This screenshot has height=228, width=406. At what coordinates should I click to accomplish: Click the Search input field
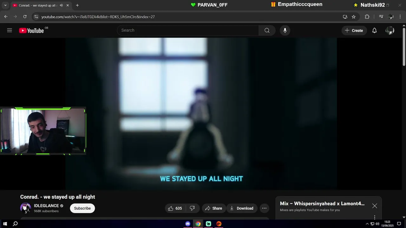coord(188,30)
